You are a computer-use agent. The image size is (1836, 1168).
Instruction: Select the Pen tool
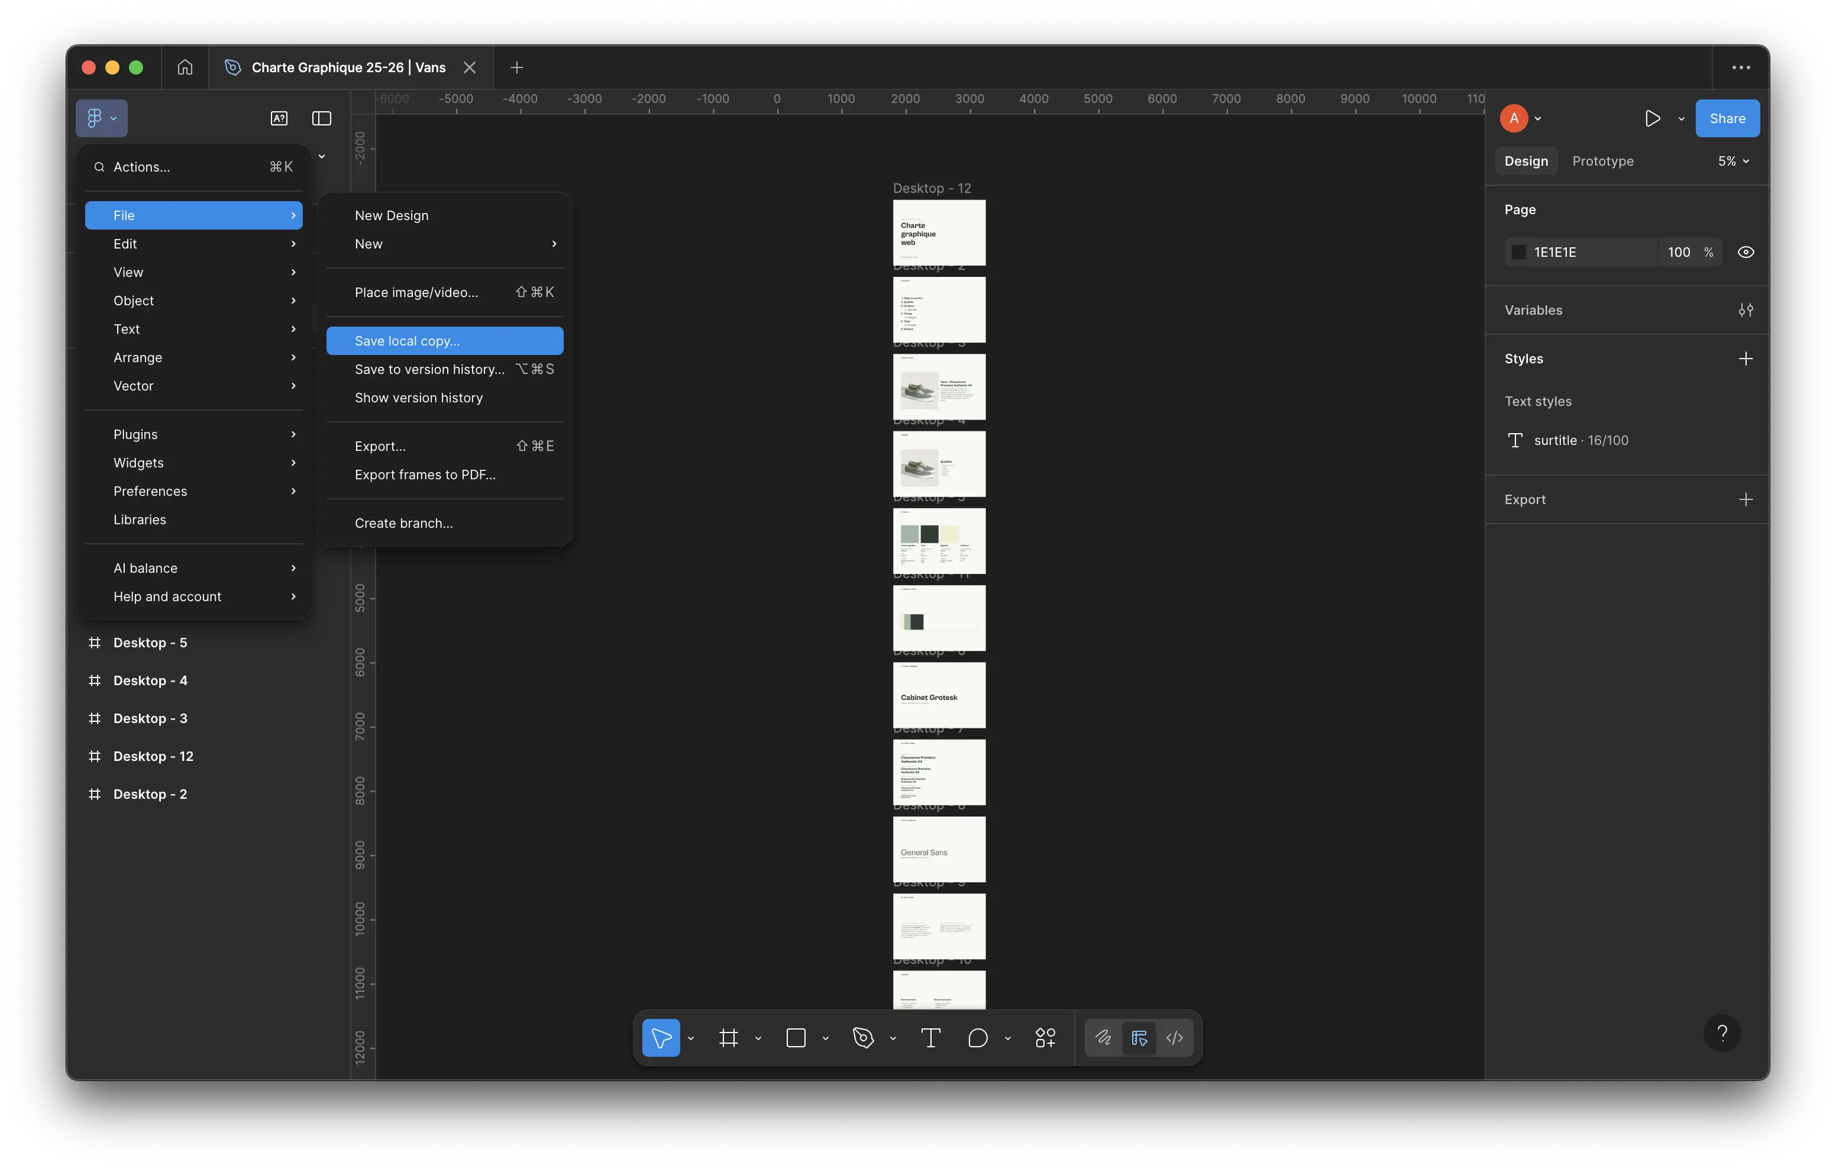pos(863,1038)
